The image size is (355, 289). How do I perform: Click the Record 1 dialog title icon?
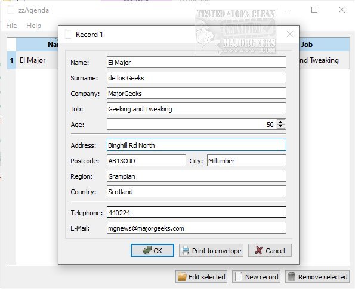pyautogui.click(x=67, y=35)
